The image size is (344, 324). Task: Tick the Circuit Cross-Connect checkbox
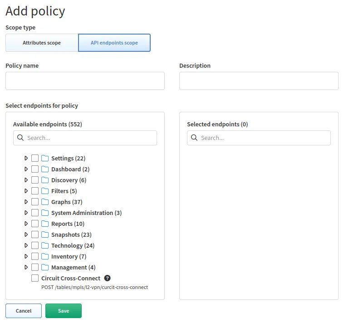click(35, 278)
